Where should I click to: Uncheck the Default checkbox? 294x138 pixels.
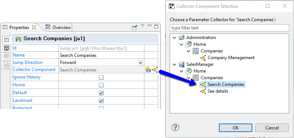101,93
